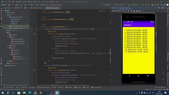Open activity_results.xml in project tree

[18, 44]
